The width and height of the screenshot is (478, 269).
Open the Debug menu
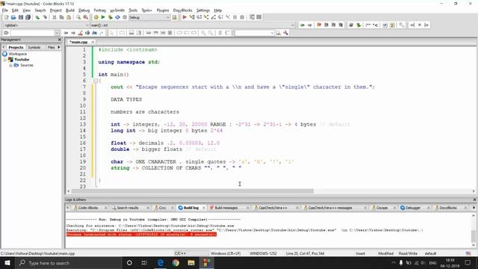(84, 10)
